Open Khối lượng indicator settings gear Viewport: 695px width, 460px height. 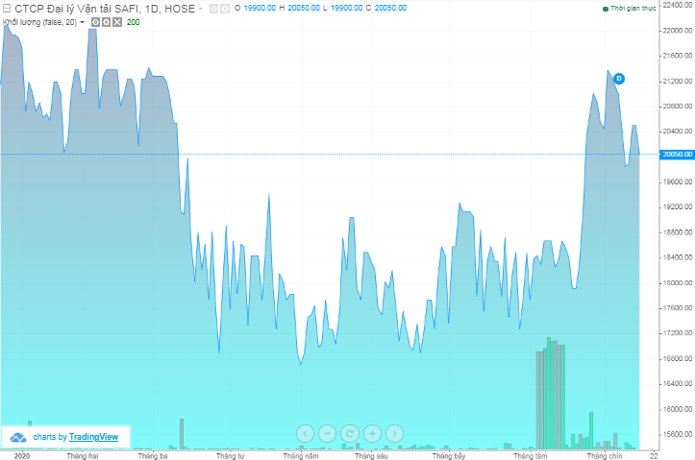tap(106, 21)
